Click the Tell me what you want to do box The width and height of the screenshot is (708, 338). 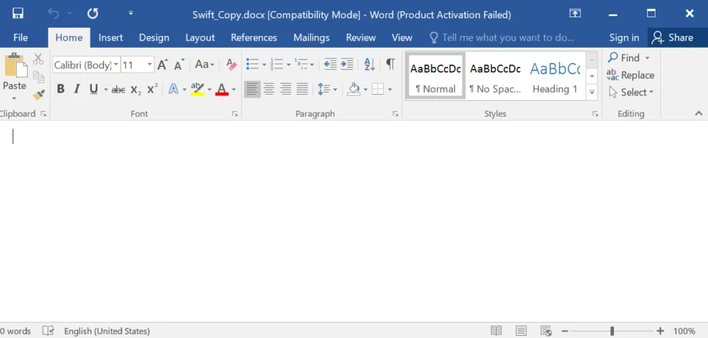tap(501, 37)
